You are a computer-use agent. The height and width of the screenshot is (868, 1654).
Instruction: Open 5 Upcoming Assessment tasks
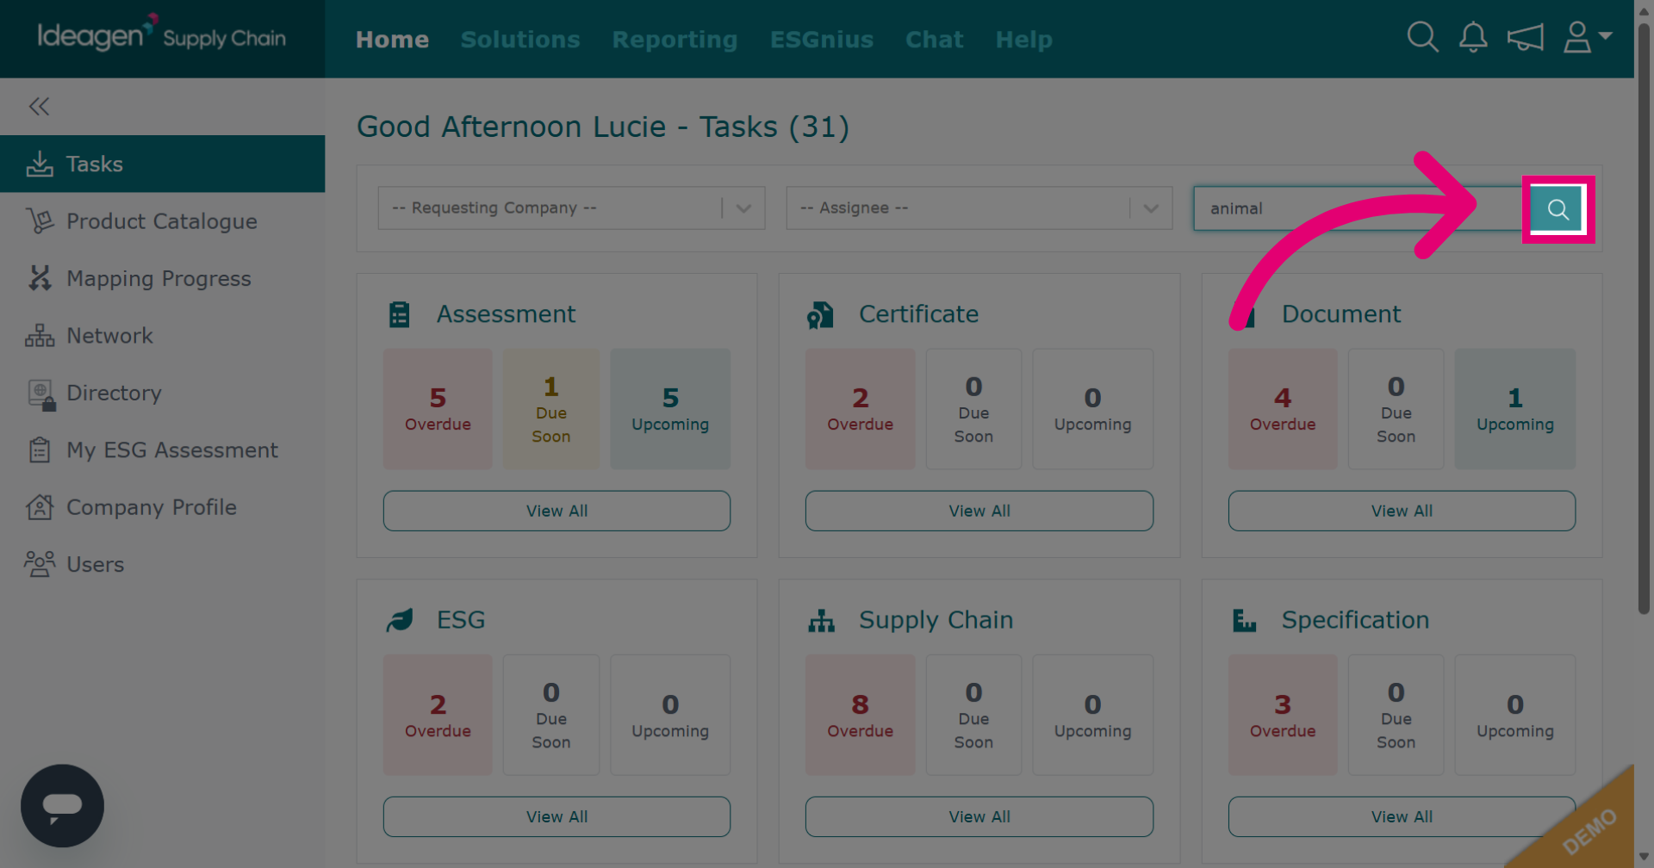(670, 409)
